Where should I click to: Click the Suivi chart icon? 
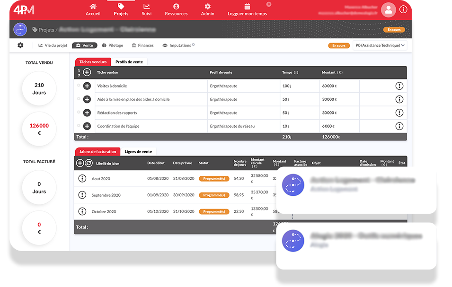coord(147,7)
